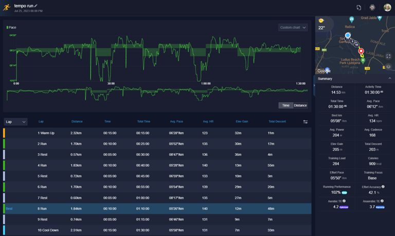
Task: Click the main Pace chart graph
Action: 158,59
